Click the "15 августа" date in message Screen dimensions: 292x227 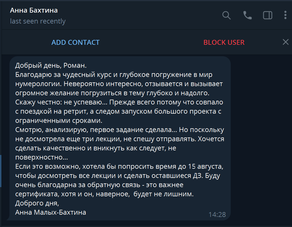(x=205, y=167)
